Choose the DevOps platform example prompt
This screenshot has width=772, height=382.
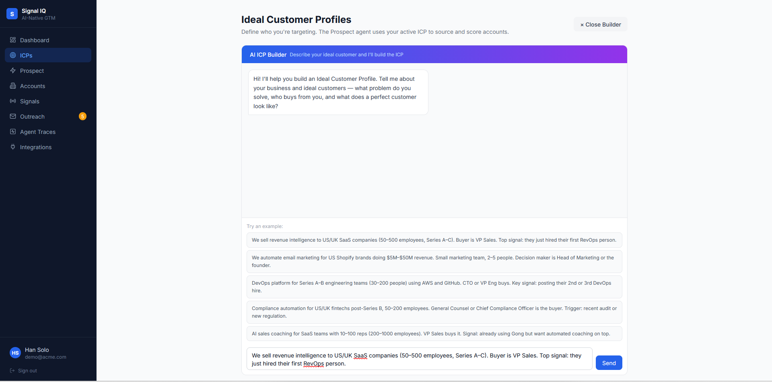coord(434,287)
